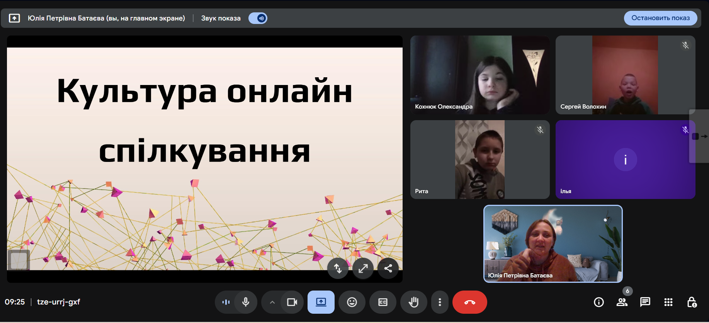Raise your hand
Viewport: 709px width, 323px height.
[x=413, y=302]
